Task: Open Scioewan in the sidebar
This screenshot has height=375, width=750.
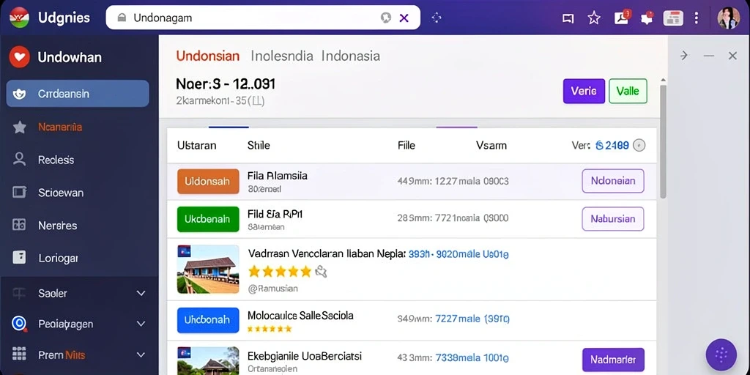Action: (x=61, y=193)
